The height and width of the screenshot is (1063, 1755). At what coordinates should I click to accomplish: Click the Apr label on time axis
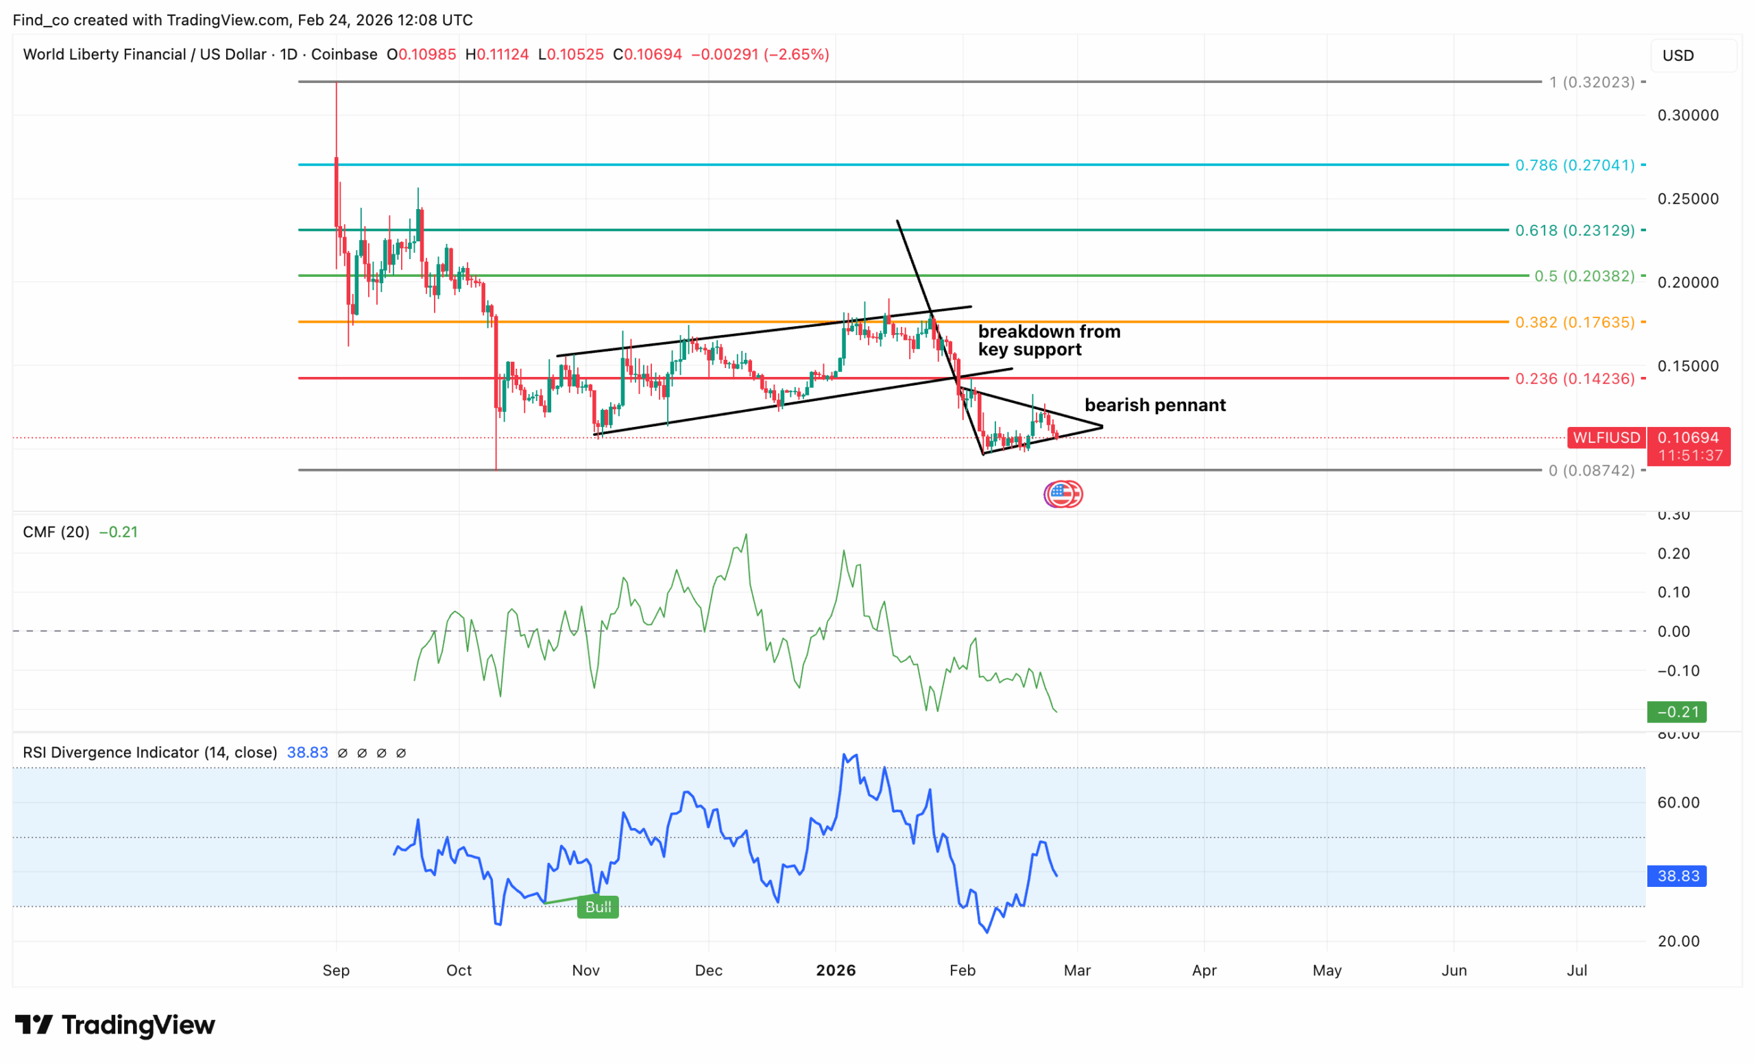click(1205, 970)
